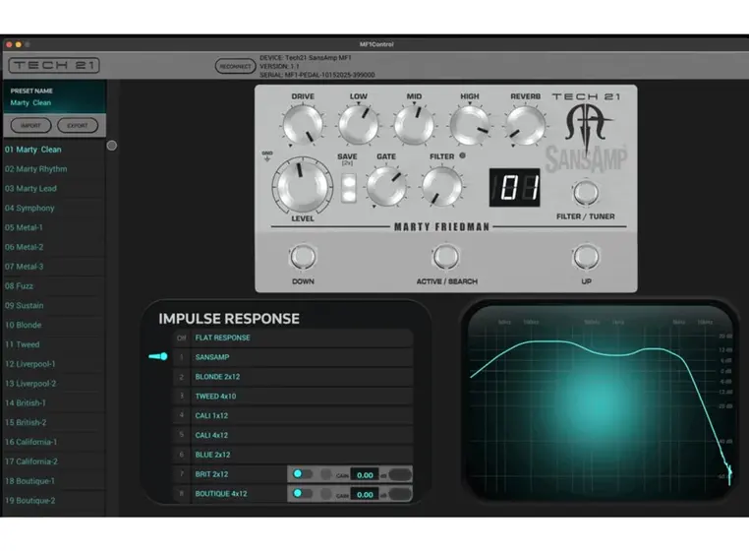Screen dimensions: 749x553
Task: Click the BRIT 2x12 gain value field
Action: 365,475
